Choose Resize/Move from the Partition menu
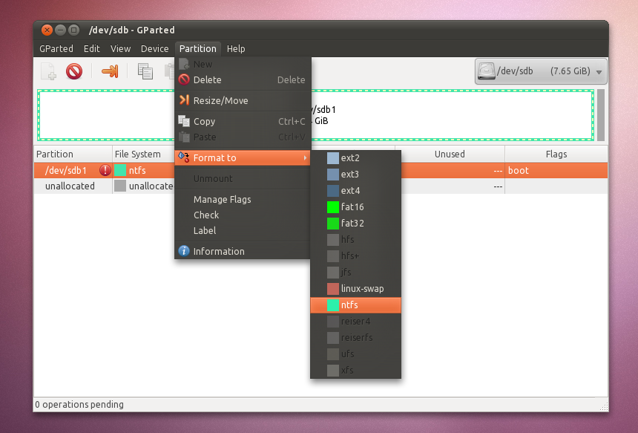Image resolution: width=638 pixels, height=433 pixels. coord(243,100)
